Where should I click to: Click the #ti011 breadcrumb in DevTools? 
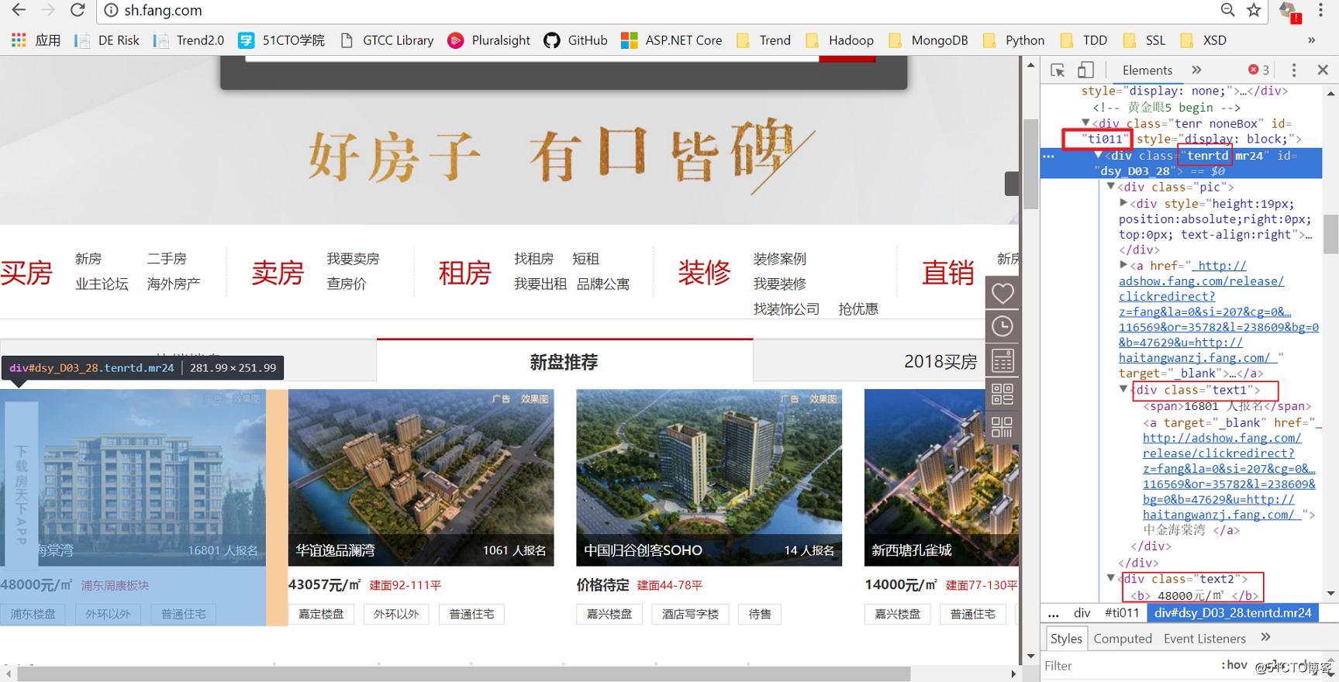[x=1122, y=612]
